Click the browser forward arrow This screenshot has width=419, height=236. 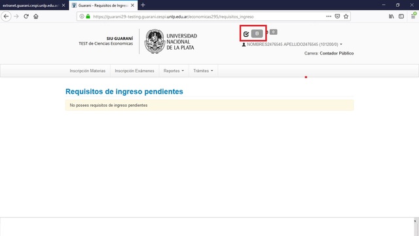pyautogui.click(x=16, y=16)
